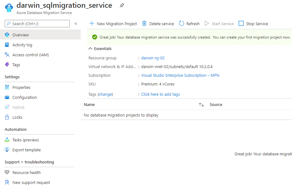Viewport: 292px width, 192px height.
Task: Sort the list by the Name column arrows
Action: [201, 105]
